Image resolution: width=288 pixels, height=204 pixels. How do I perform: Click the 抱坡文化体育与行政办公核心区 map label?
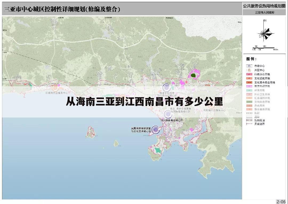point(167,94)
